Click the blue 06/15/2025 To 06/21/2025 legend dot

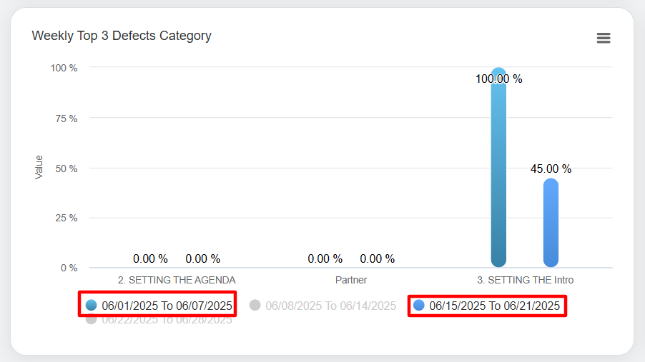point(419,306)
